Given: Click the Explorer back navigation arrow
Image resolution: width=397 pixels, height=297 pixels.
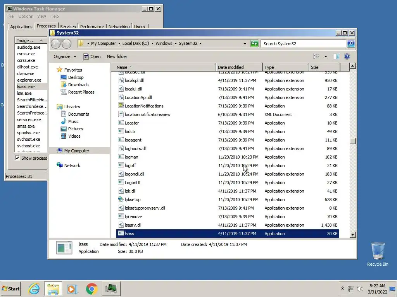Looking at the screenshot, I should pos(55,44).
